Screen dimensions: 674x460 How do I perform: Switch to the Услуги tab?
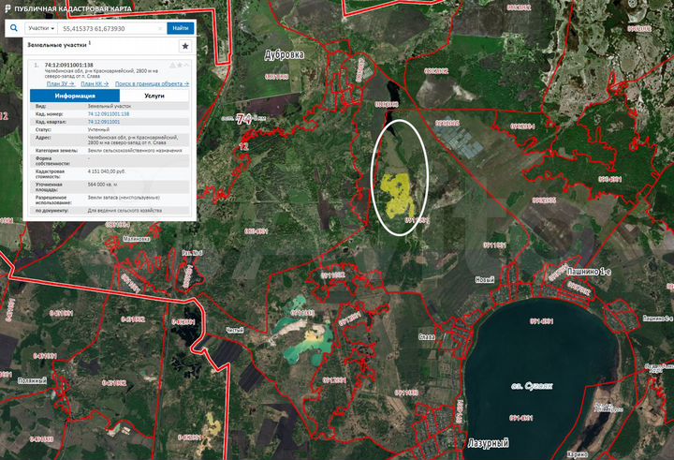154,96
